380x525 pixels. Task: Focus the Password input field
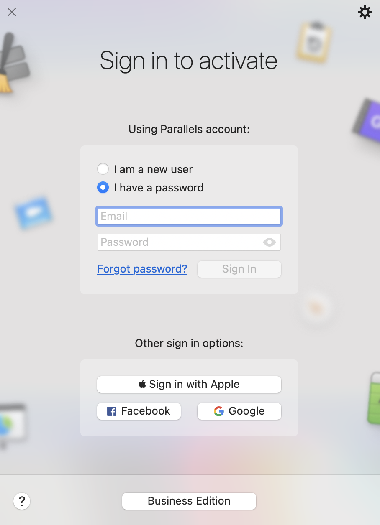click(180, 242)
